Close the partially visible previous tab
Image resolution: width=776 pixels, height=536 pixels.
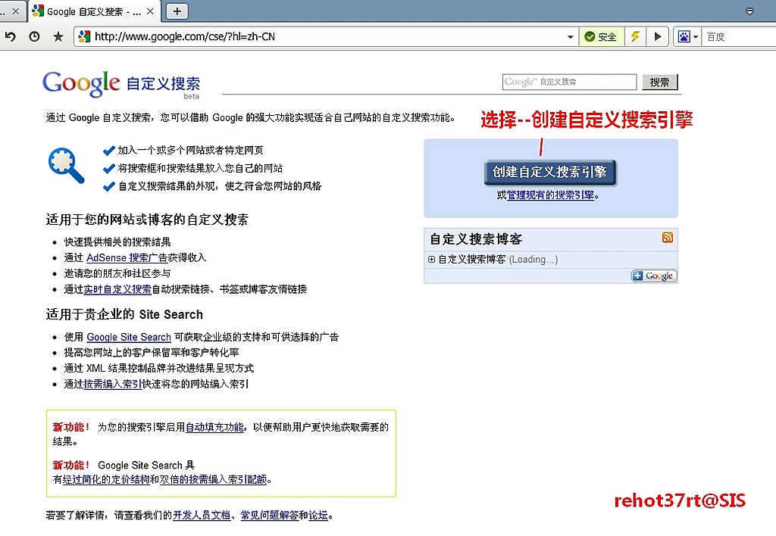[15, 11]
